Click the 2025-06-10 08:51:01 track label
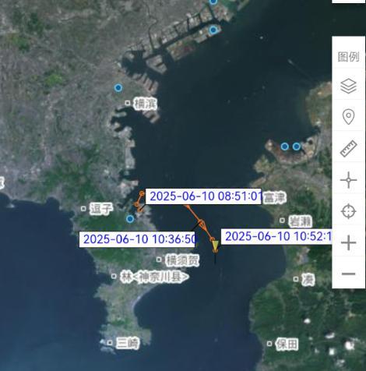Screen dimensions: 366x371 tap(203, 196)
